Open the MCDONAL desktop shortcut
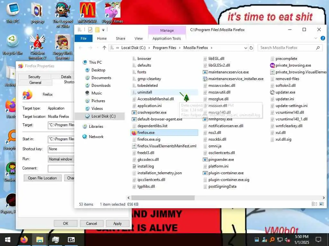329x246 pixels. [x=87, y=12]
